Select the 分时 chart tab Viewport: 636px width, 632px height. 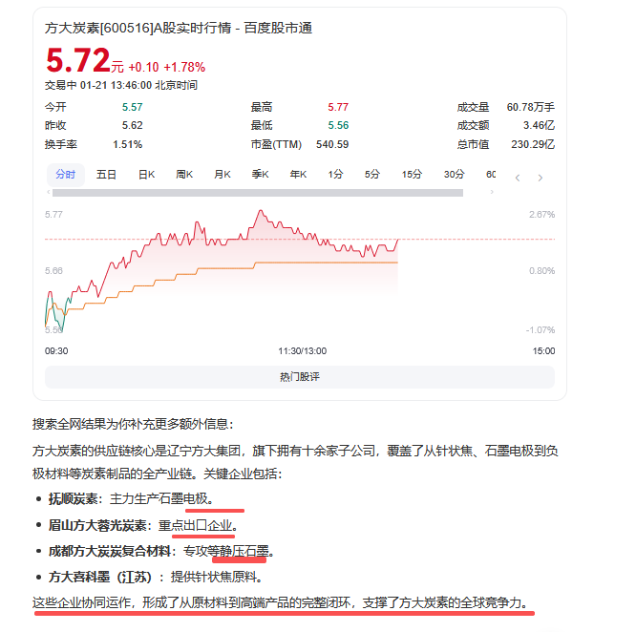tap(66, 175)
